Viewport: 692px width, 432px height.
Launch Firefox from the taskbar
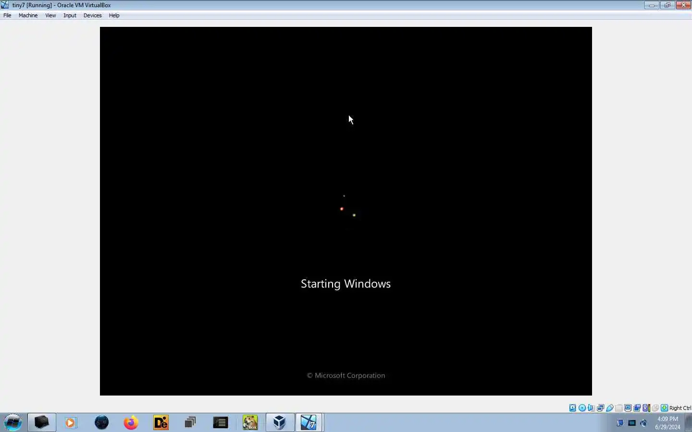pyautogui.click(x=131, y=422)
